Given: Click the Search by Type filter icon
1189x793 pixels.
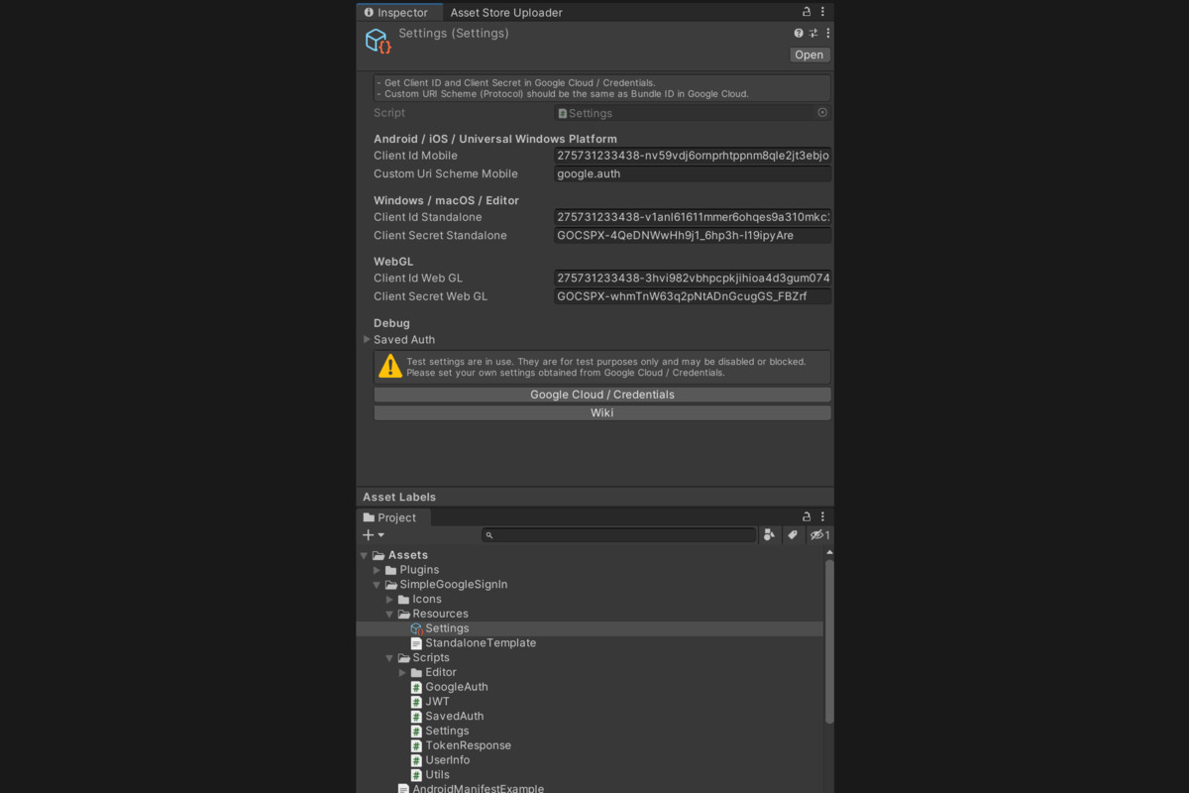Looking at the screenshot, I should point(770,535).
